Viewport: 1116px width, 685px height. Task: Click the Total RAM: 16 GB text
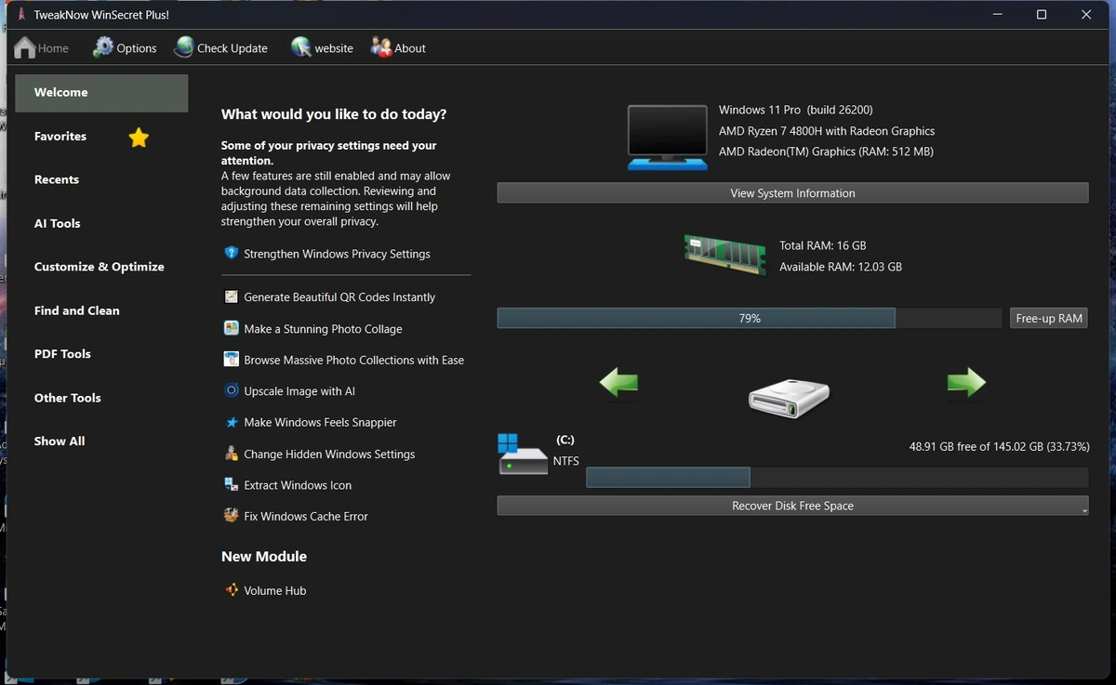point(823,245)
